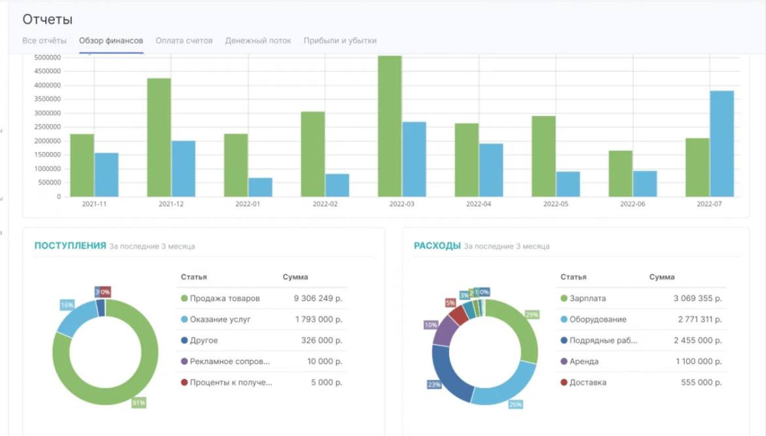Select the green bar for 2021-12

[159, 137]
